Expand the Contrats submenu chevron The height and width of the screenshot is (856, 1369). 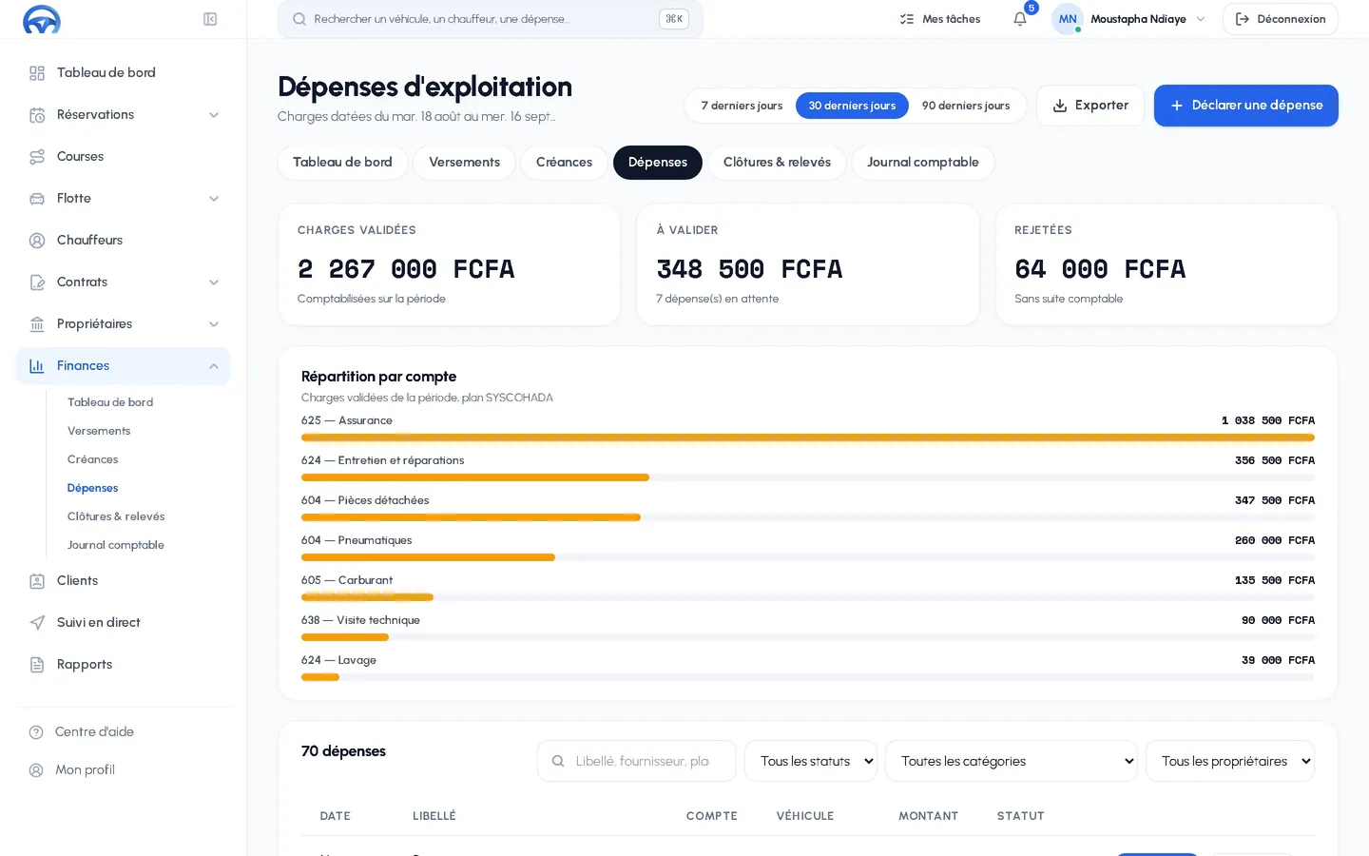214,282
